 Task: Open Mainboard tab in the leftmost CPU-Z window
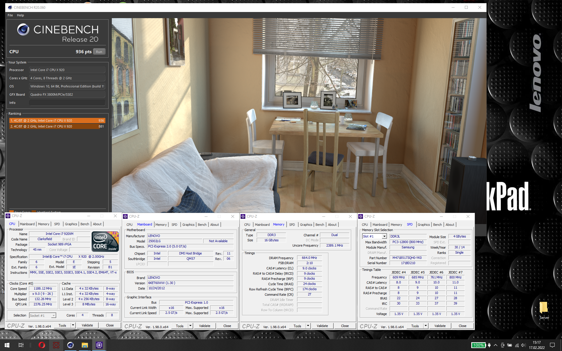click(27, 224)
